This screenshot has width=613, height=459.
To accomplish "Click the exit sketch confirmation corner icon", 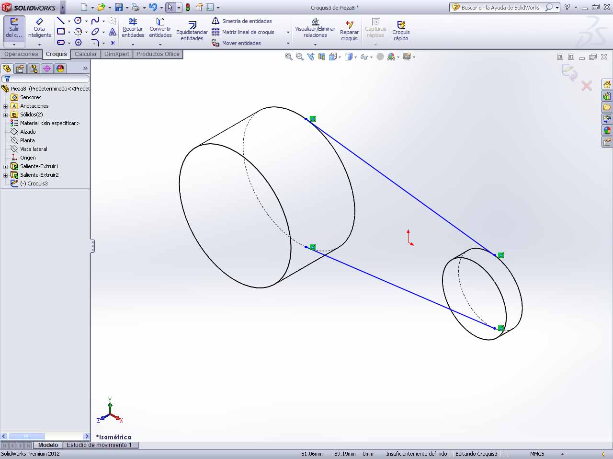I will coord(569,72).
